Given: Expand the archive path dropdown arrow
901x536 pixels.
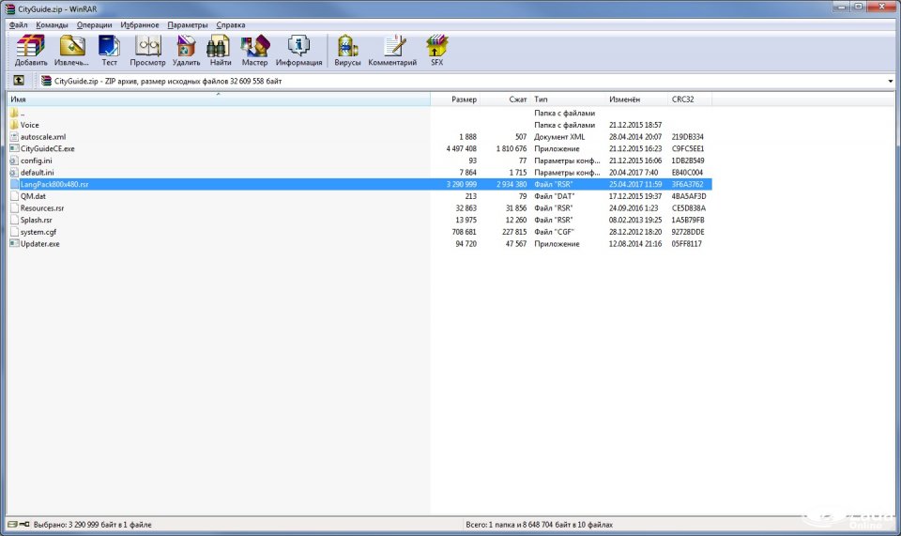Looking at the screenshot, I should coord(890,82).
